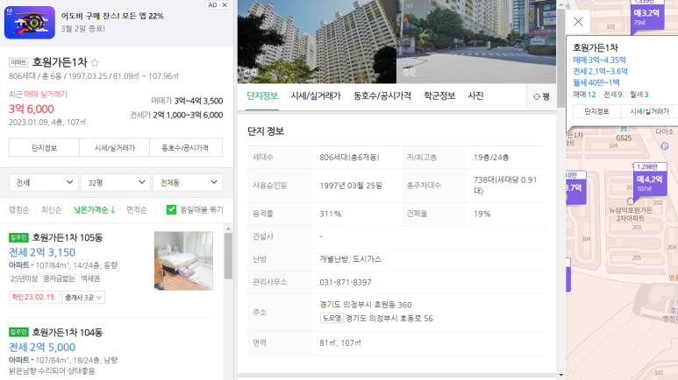Switch to the 학군정보 tab

(439, 95)
